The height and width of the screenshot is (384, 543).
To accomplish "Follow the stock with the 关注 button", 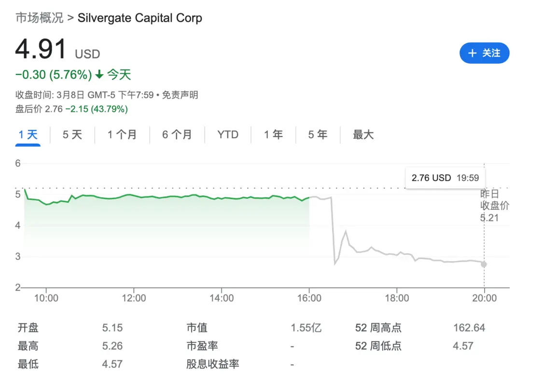I will click(x=484, y=53).
